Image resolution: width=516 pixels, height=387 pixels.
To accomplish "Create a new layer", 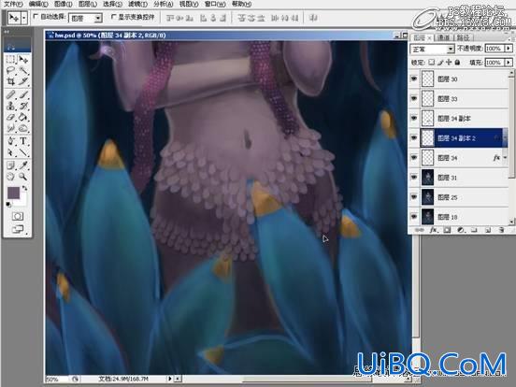I will [488, 230].
